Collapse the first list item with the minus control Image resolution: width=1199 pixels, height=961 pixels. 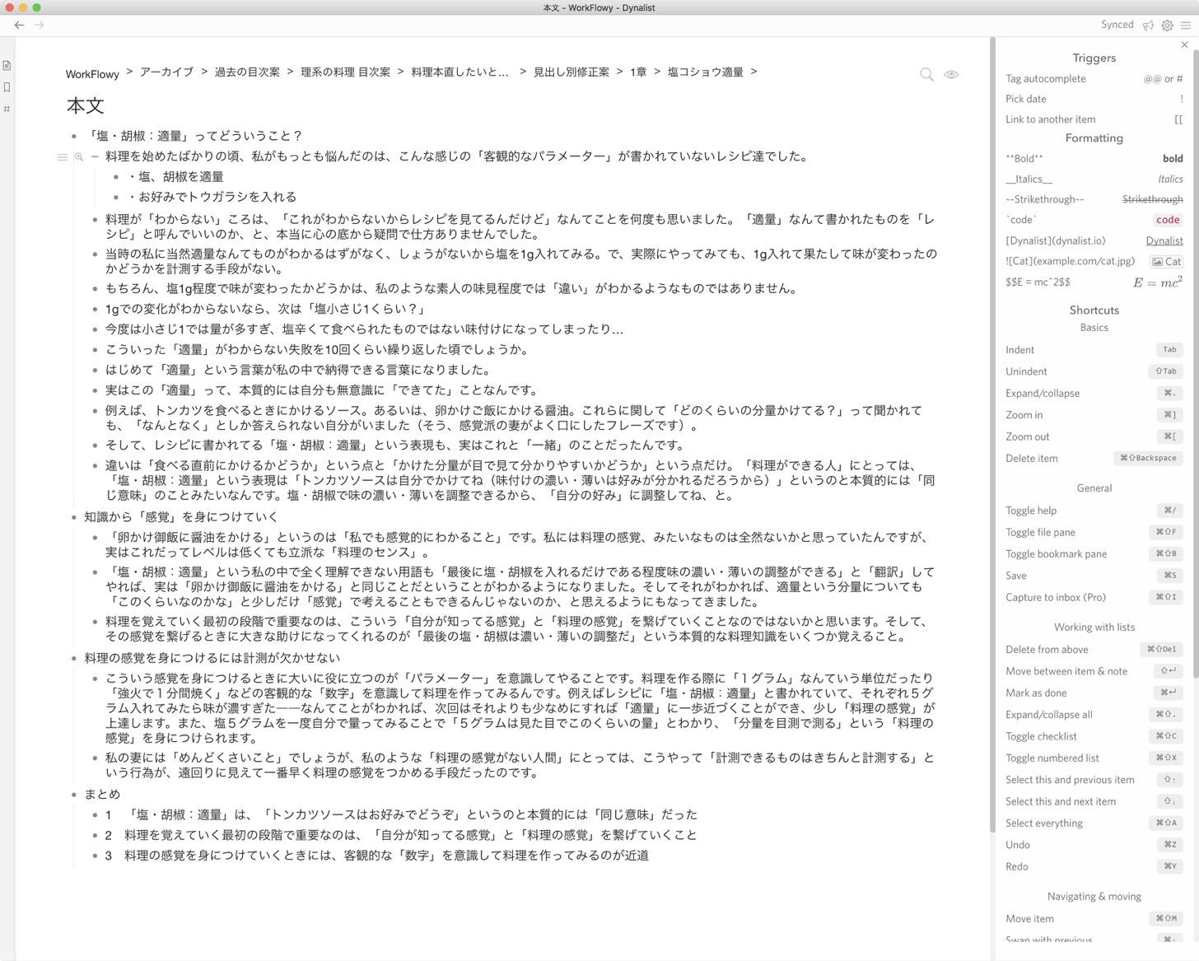(x=94, y=156)
